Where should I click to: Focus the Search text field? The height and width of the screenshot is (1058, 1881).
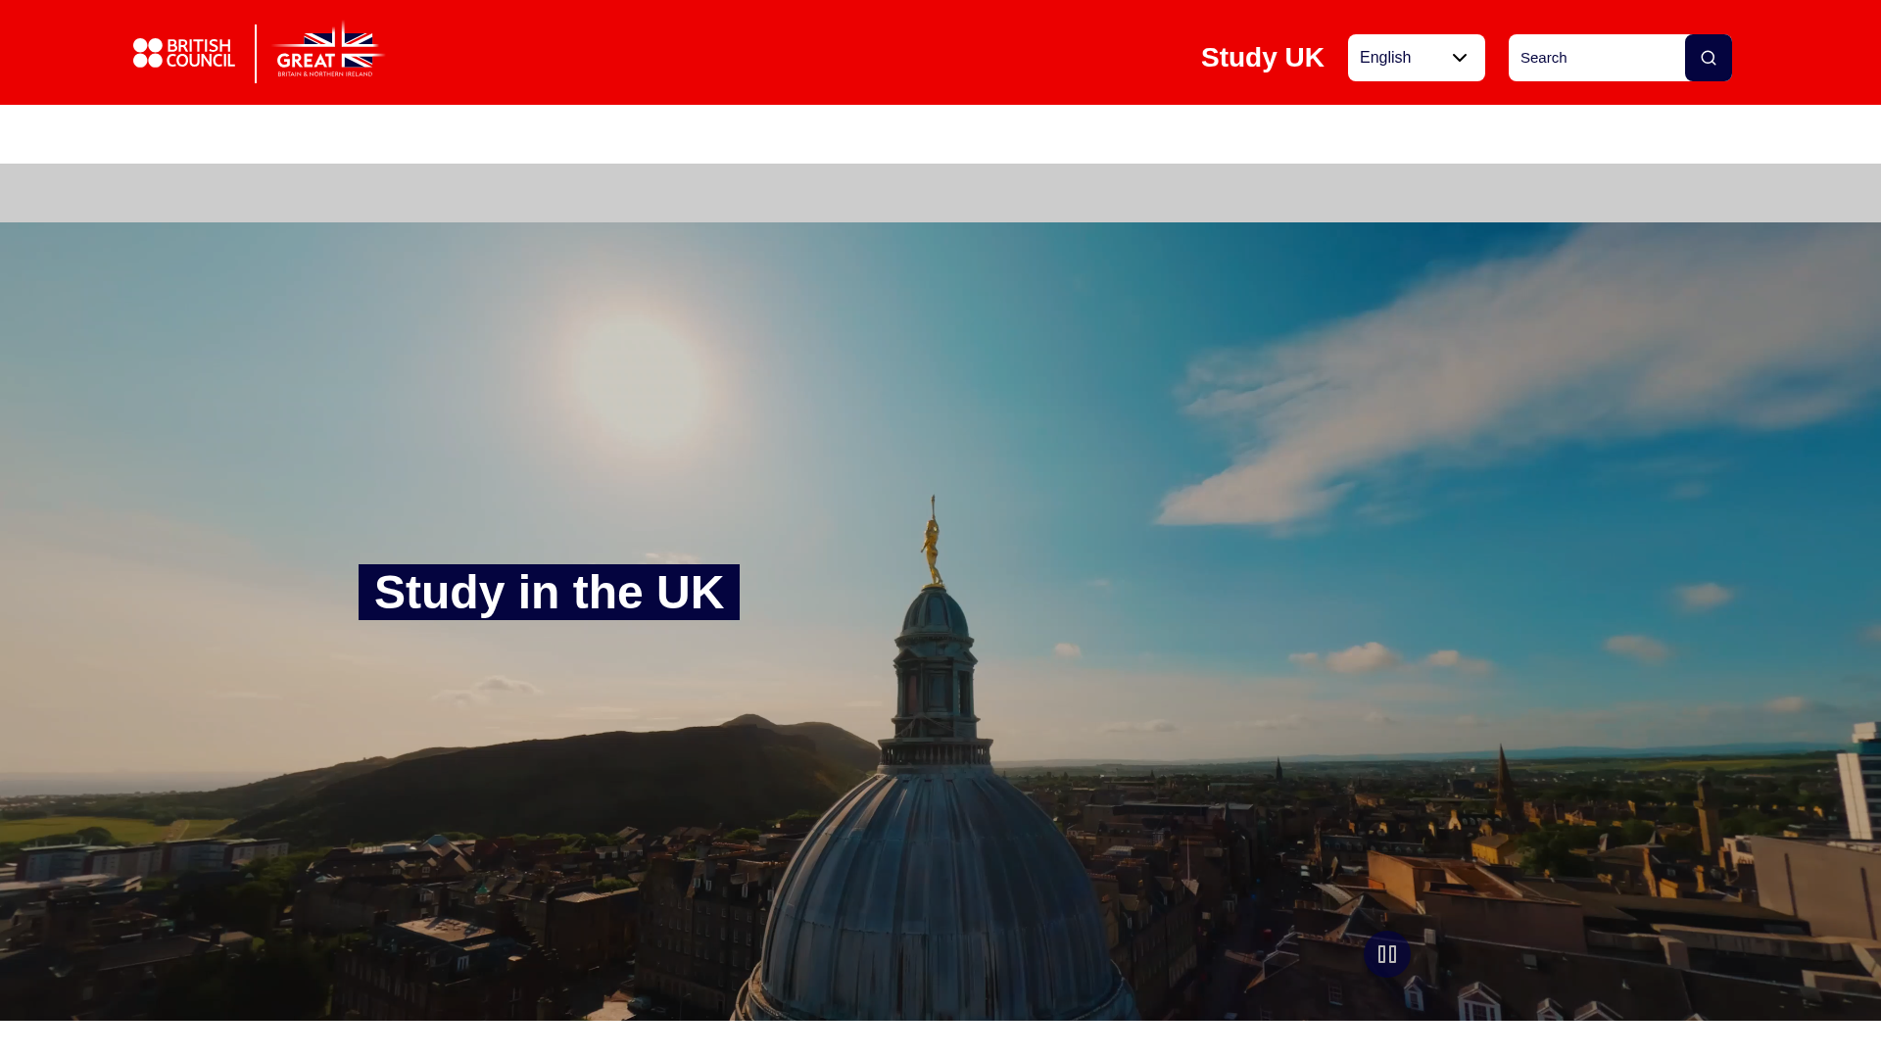point(1596,58)
